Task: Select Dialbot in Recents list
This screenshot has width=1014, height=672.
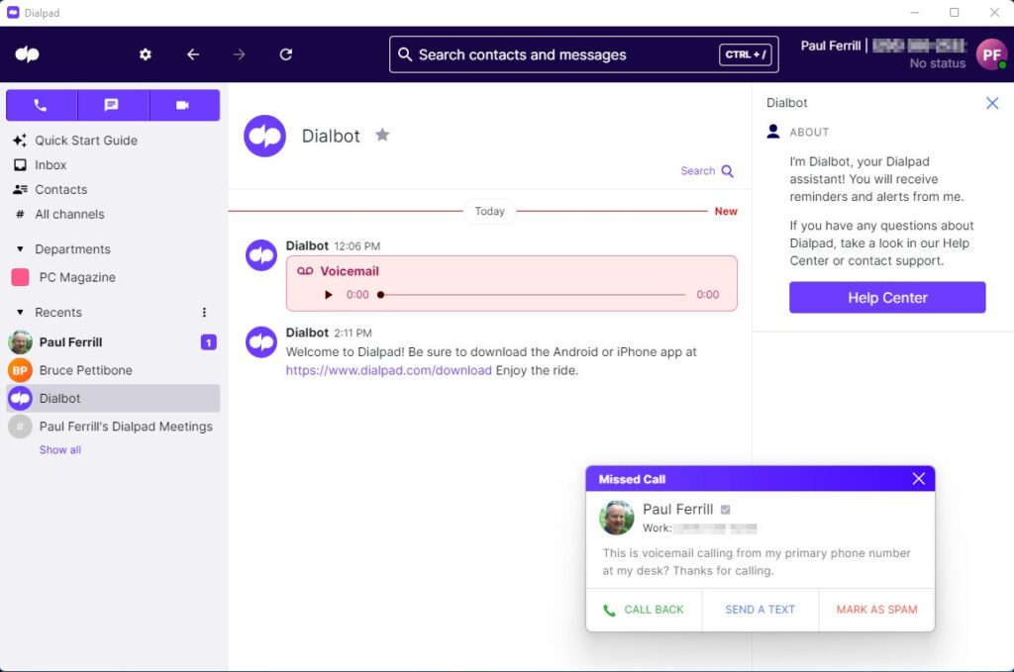Action: 113,398
